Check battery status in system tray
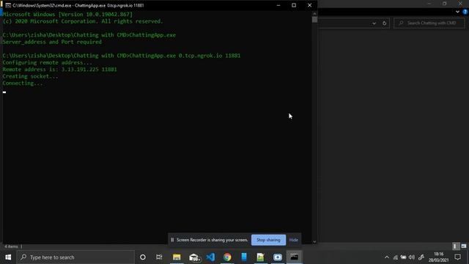This screenshot has width=469, height=264. tap(404, 257)
